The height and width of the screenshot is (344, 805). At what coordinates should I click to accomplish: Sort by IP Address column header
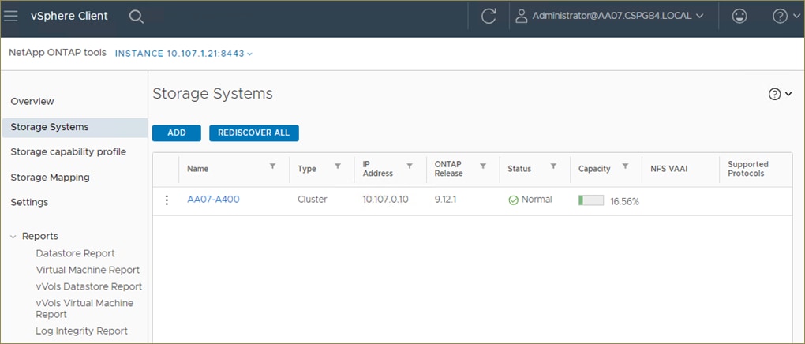[x=378, y=168]
